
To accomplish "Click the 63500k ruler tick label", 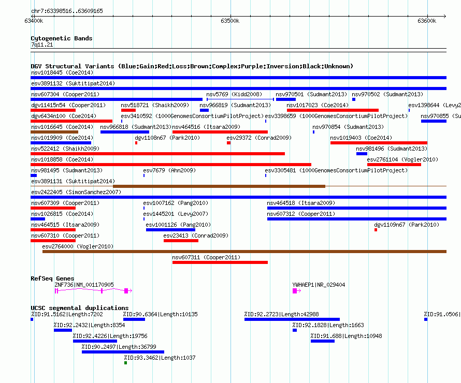I will pyautogui.click(x=230, y=21).
